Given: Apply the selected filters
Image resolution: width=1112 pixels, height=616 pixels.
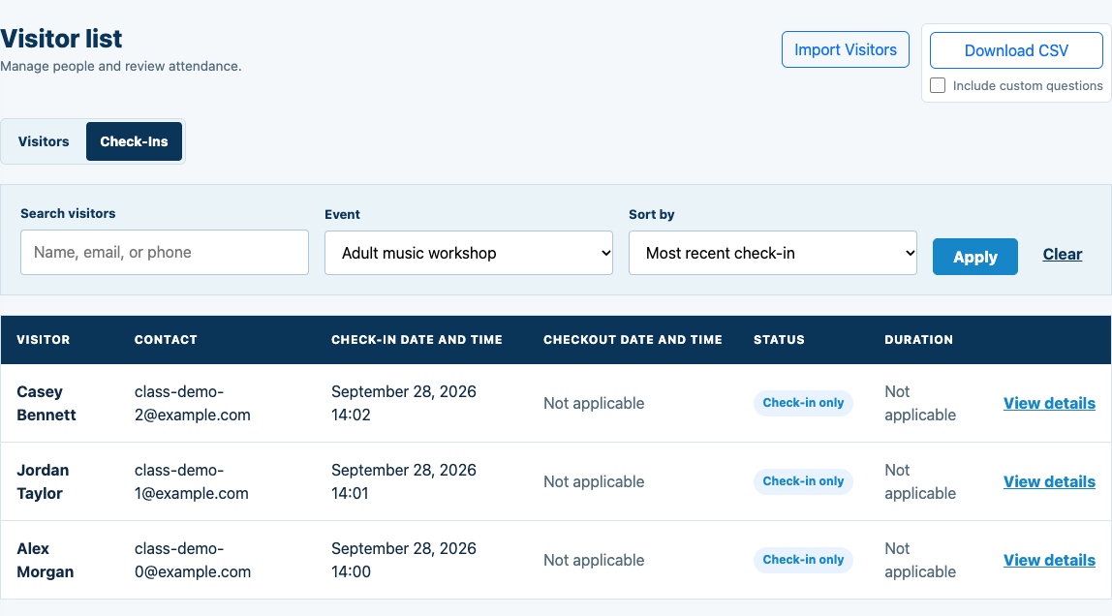Looking at the screenshot, I should [x=975, y=257].
